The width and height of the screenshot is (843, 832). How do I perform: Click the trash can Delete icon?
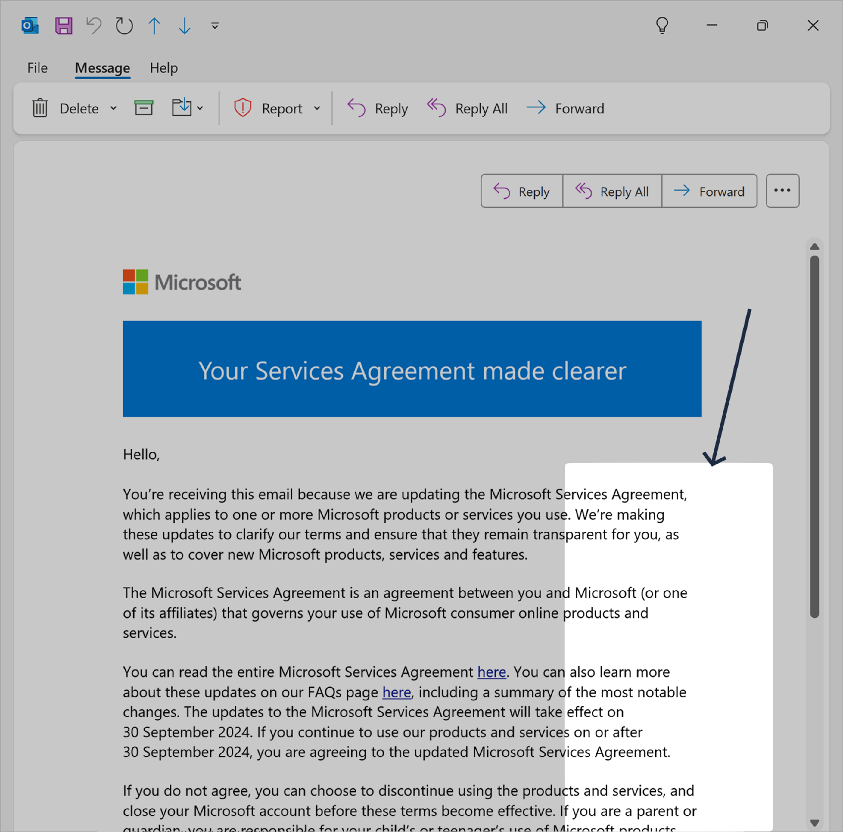[40, 108]
